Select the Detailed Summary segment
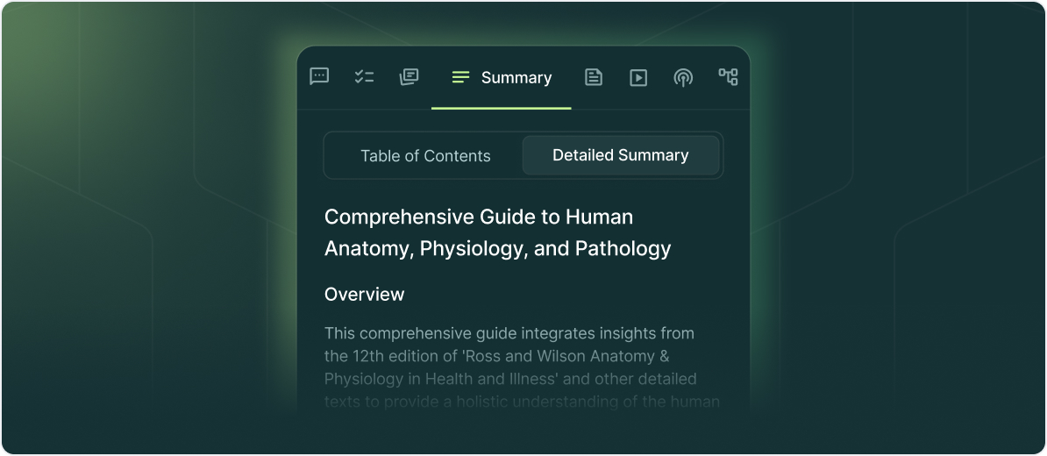1047x456 pixels. pyautogui.click(x=620, y=155)
